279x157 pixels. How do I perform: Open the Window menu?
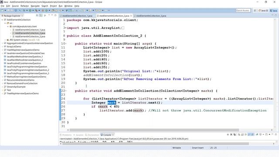tap(68, 6)
